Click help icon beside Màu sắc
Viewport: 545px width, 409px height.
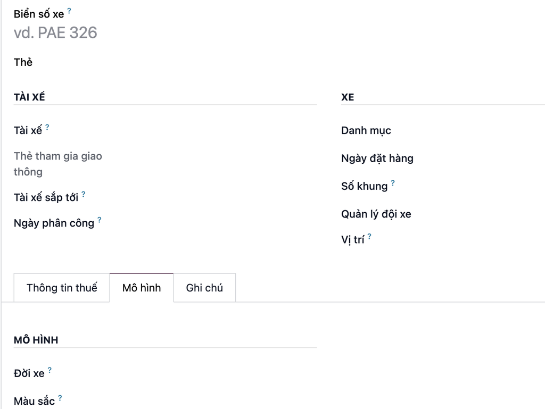60,398
